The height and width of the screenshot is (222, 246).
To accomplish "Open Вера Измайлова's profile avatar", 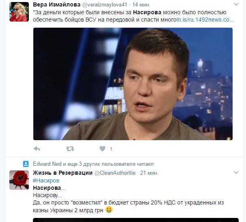I will coord(19,12).
